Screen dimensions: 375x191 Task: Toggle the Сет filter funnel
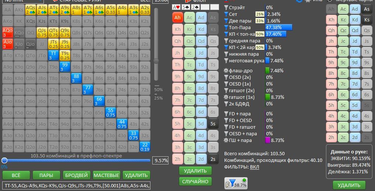coord(226,14)
